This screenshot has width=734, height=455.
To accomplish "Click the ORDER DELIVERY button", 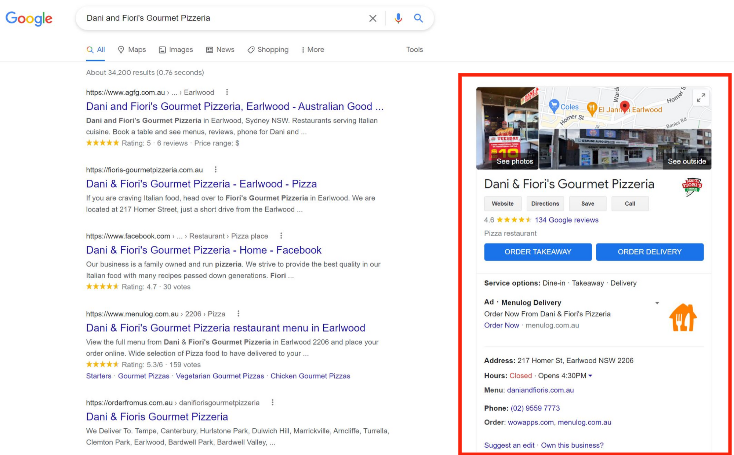I will (650, 252).
